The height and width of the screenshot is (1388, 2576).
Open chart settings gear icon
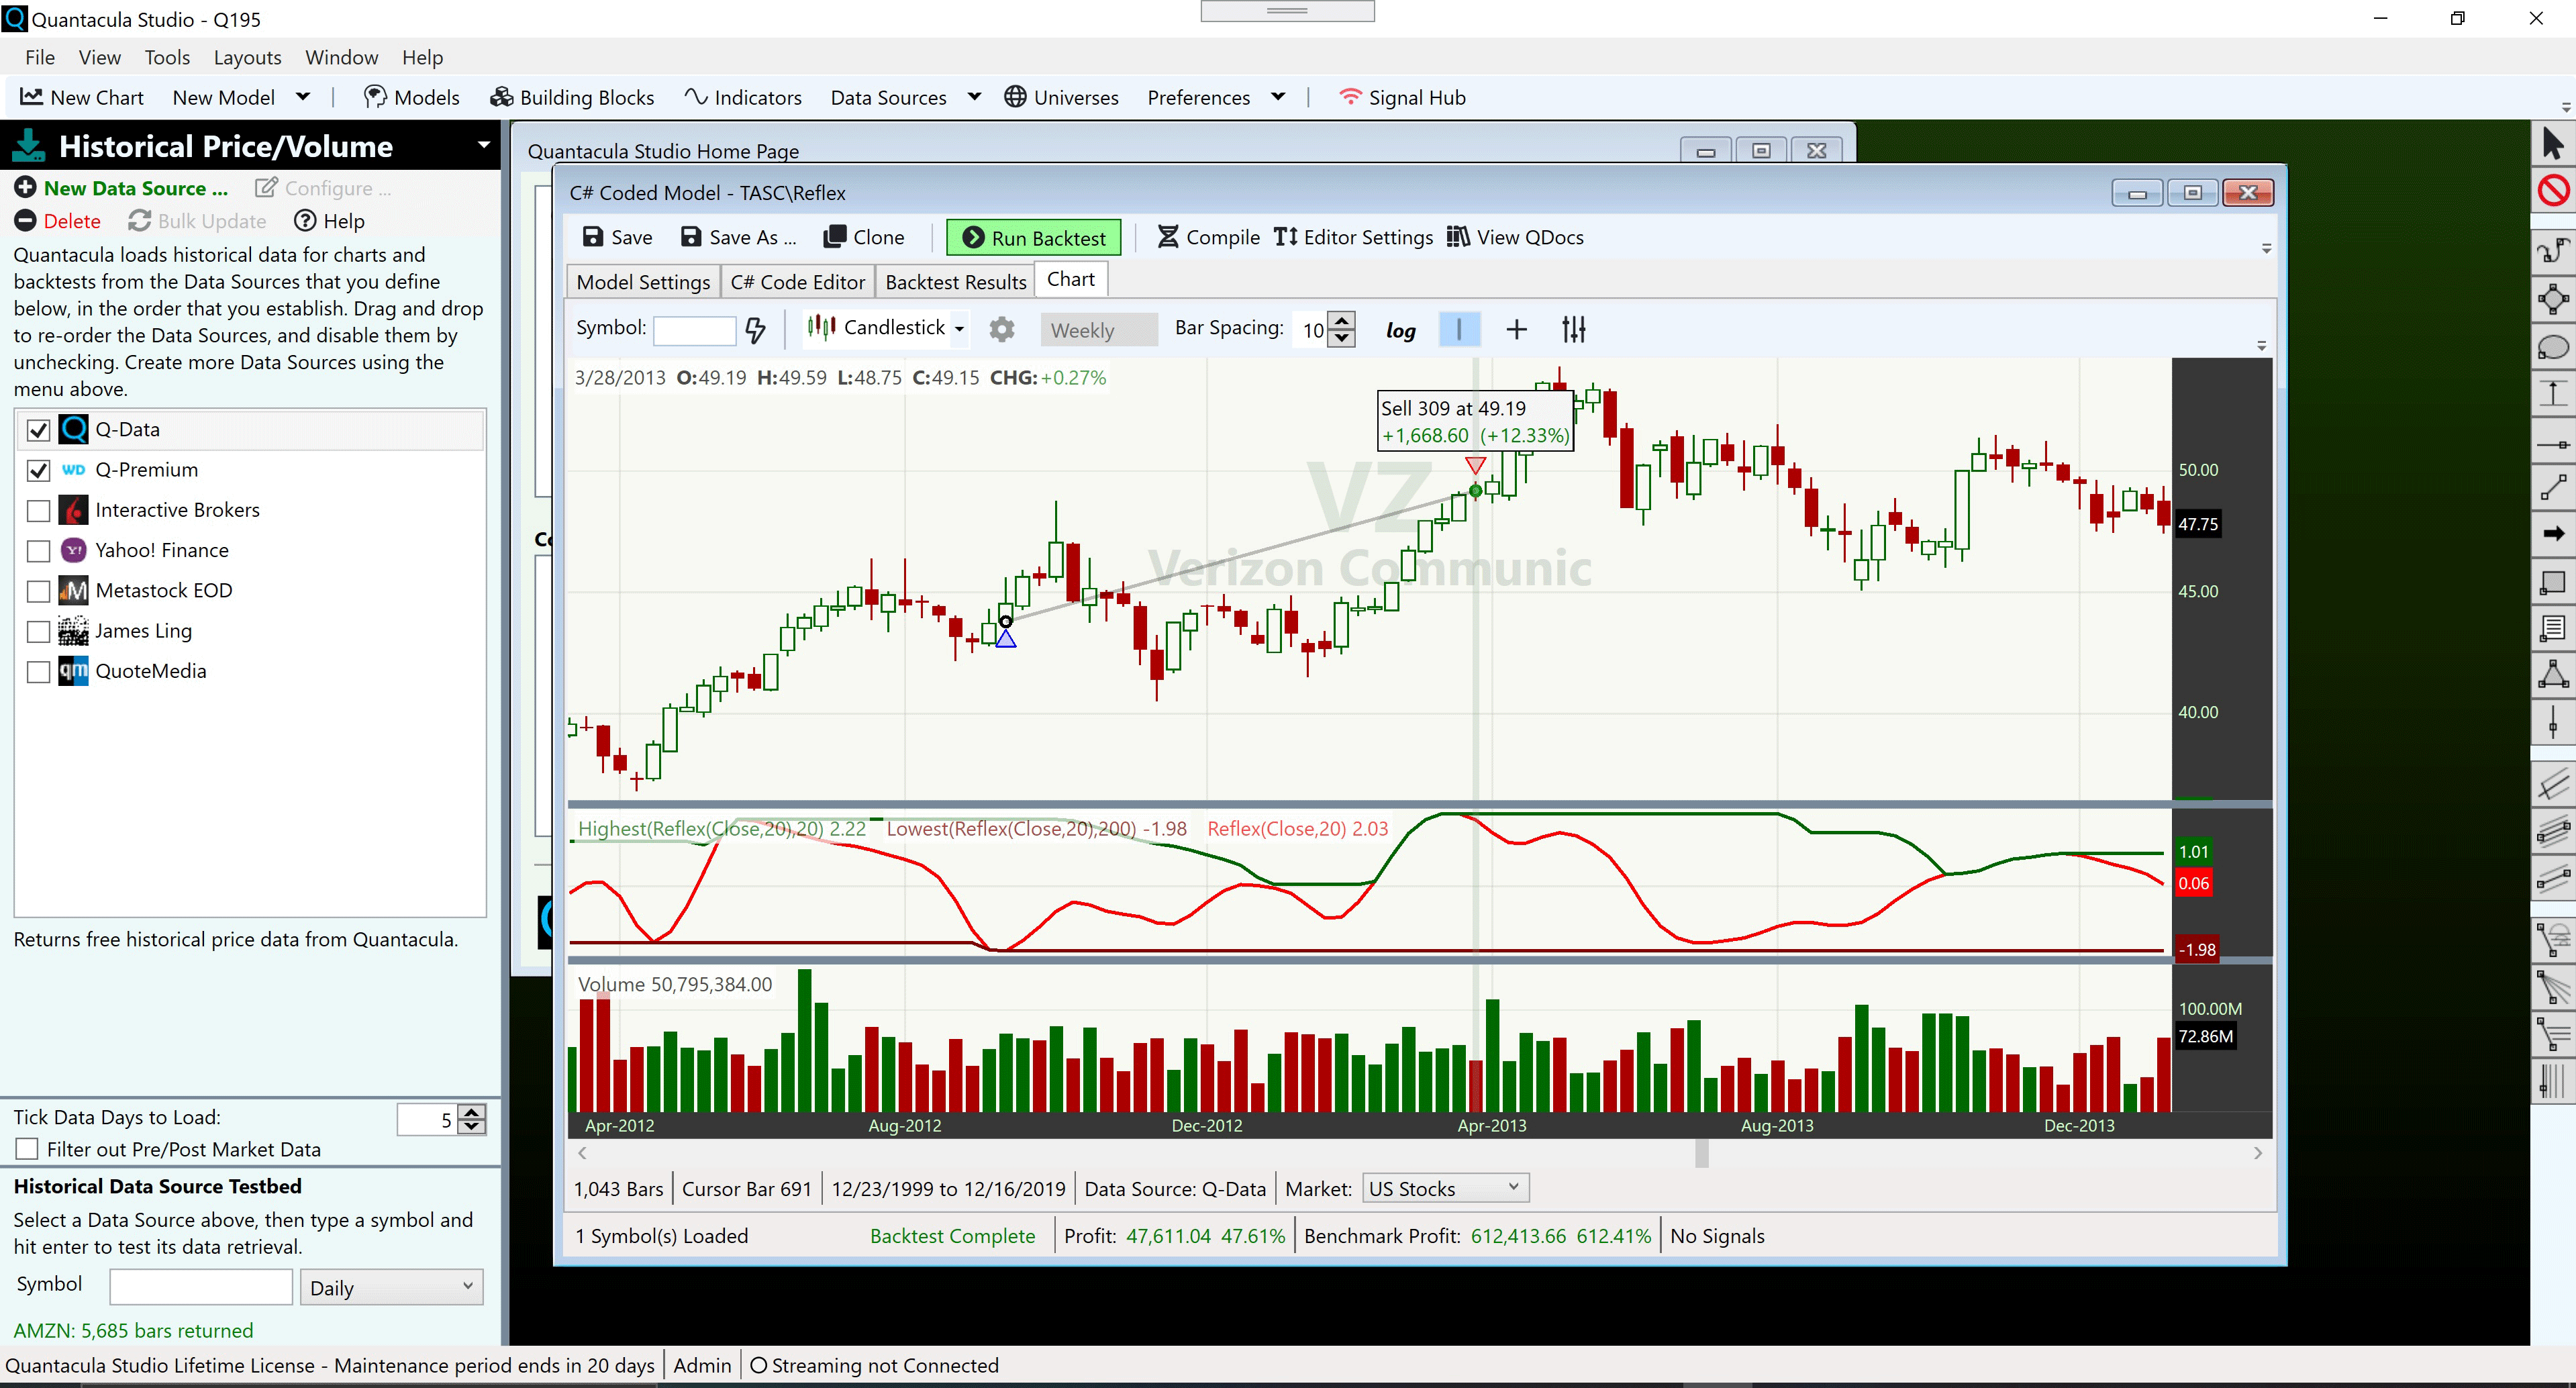pyautogui.click(x=1001, y=329)
